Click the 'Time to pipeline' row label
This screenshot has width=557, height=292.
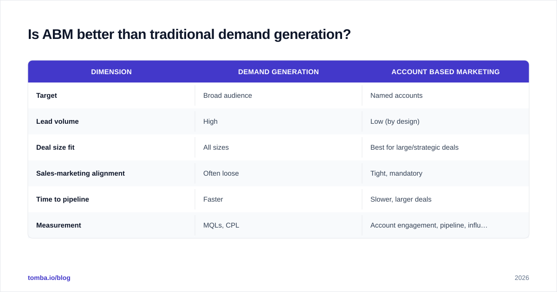63,199
